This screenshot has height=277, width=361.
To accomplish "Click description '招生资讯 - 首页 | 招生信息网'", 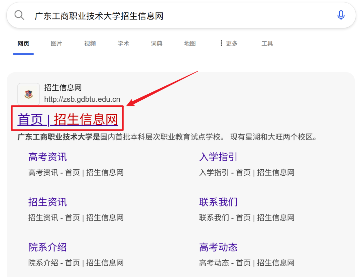I will [76, 217].
